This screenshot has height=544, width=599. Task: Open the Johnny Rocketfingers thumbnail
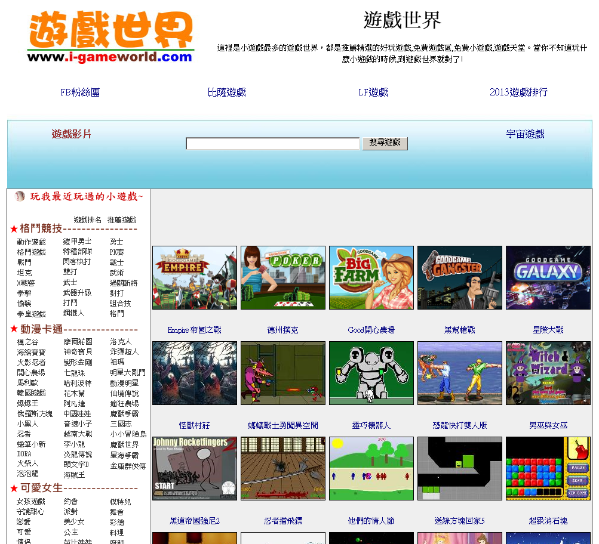pyautogui.click(x=195, y=468)
